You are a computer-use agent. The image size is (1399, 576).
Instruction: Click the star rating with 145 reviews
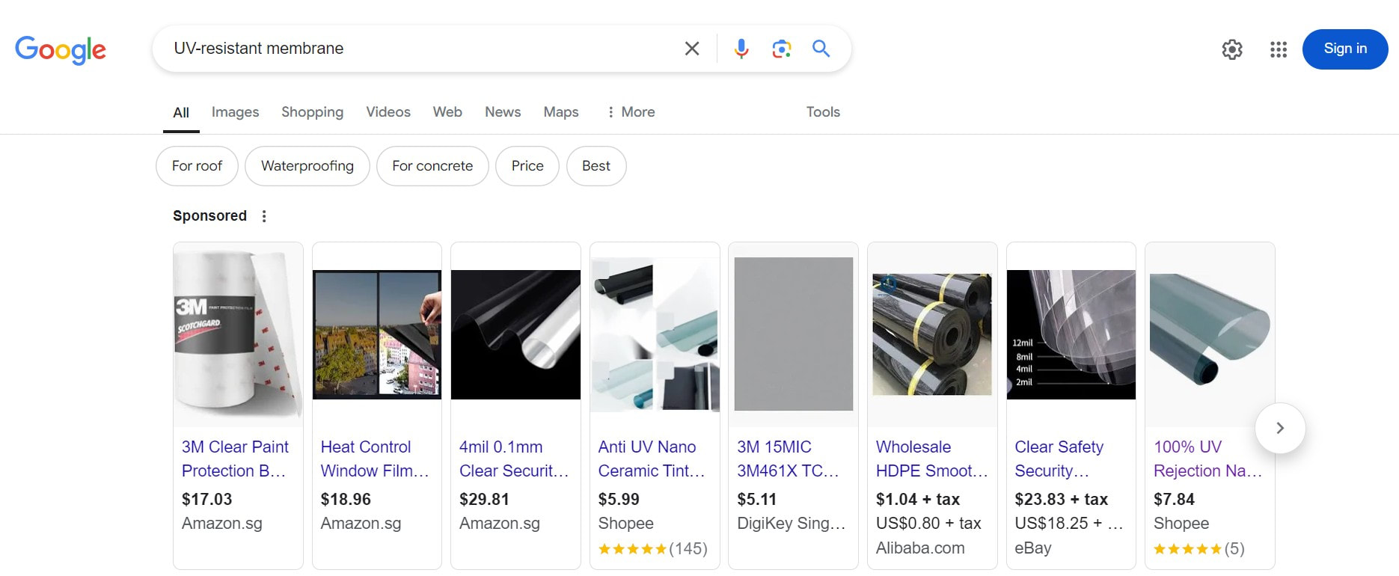[x=653, y=549]
